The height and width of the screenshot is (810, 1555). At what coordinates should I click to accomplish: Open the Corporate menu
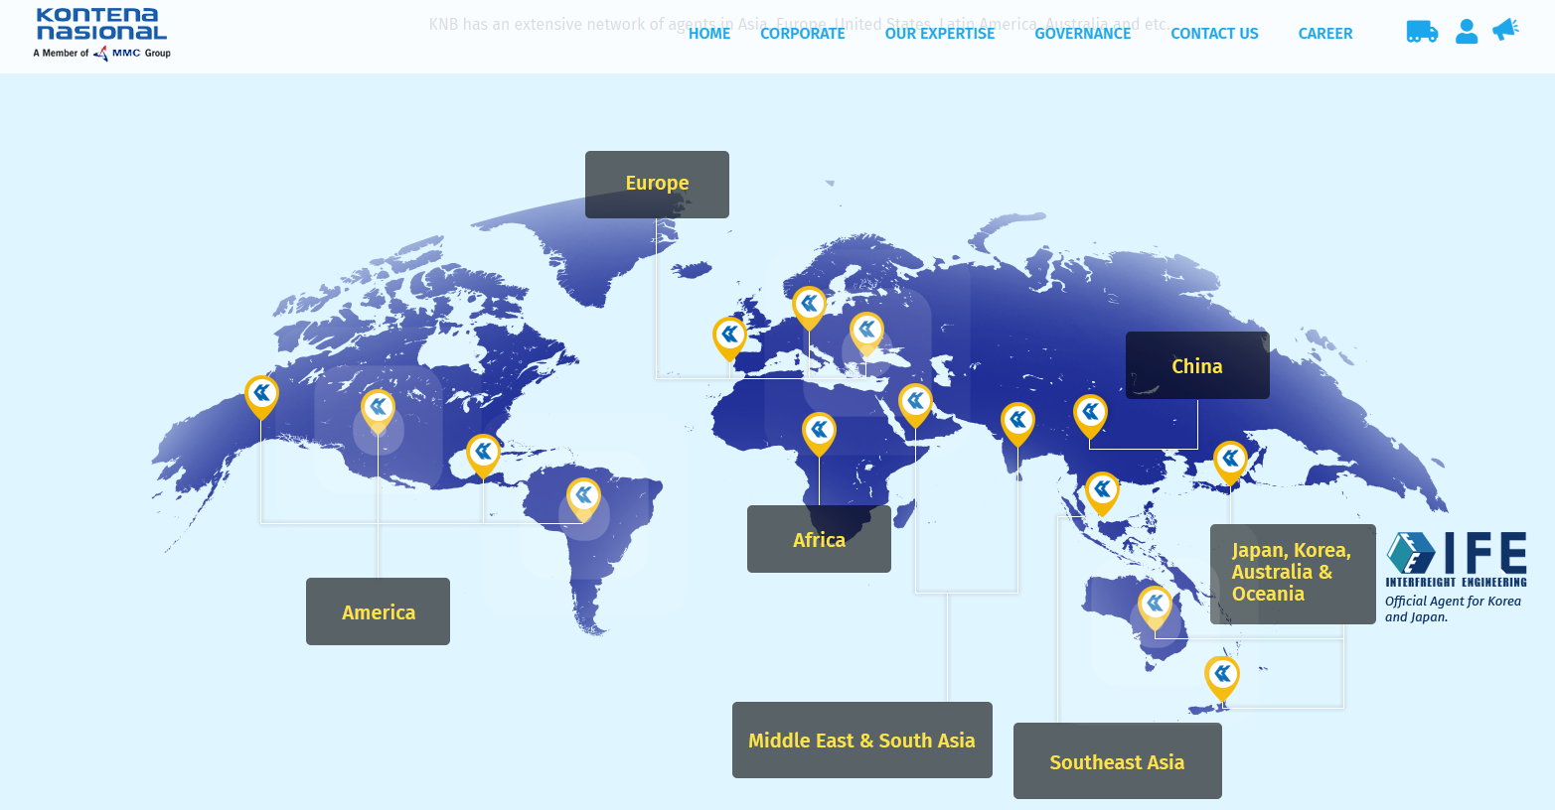(x=802, y=34)
